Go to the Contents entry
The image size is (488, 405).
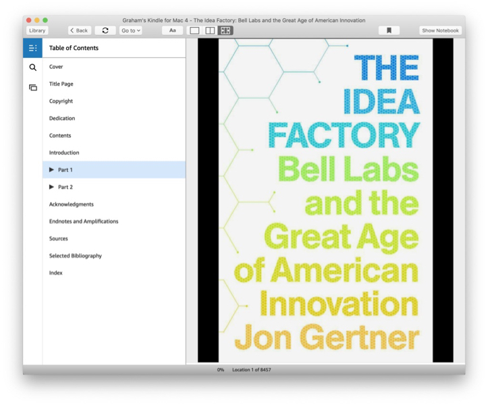point(60,136)
